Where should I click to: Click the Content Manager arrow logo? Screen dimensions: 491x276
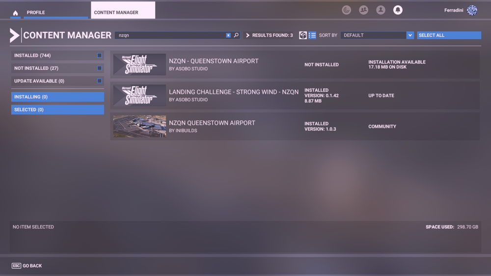15,35
